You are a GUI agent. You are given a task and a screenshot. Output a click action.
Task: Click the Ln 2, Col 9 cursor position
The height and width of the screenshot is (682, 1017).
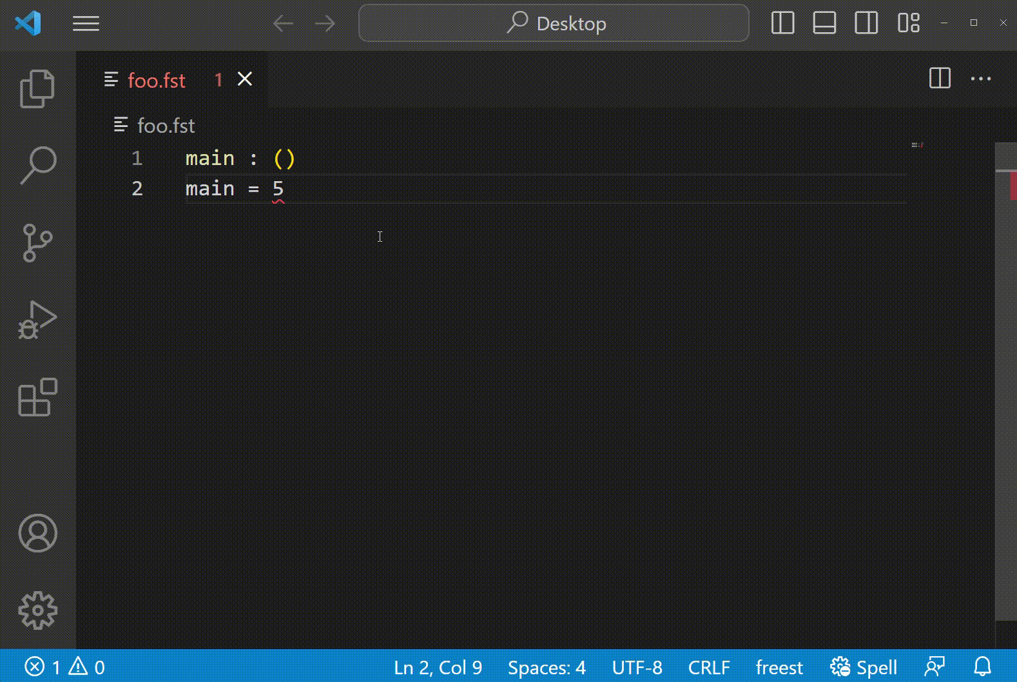[x=438, y=667]
